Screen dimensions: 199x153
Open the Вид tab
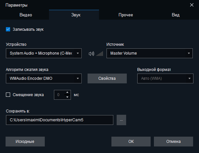pyautogui.click(x=175, y=15)
